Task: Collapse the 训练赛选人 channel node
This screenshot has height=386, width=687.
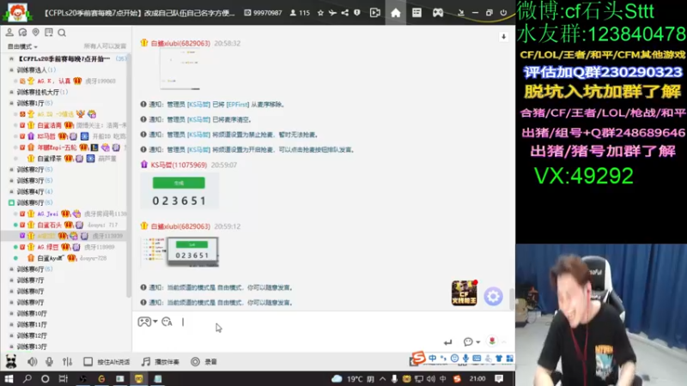Action: tap(11, 70)
